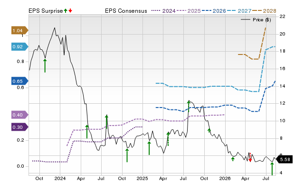The width and height of the screenshot is (304, 181).
Task: Select the 2025 EPS consensus legend entry
Action: 189,11
